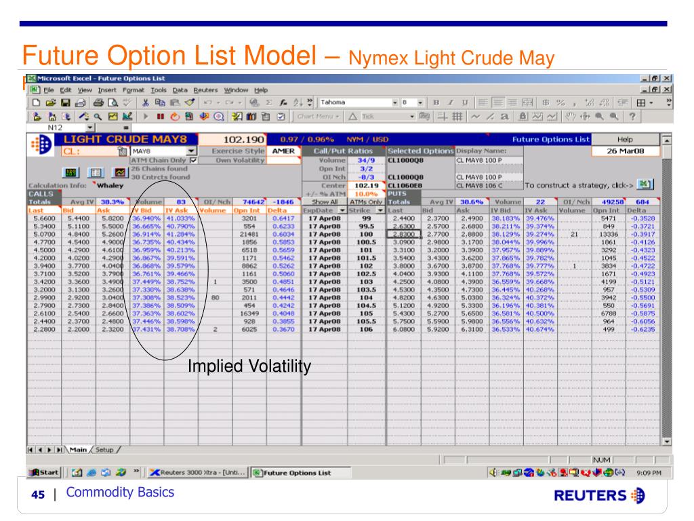This screenshot has width=694, height=521.
Task: Click the red pause icon in Reuters toolbar
Action: point(160,117)
